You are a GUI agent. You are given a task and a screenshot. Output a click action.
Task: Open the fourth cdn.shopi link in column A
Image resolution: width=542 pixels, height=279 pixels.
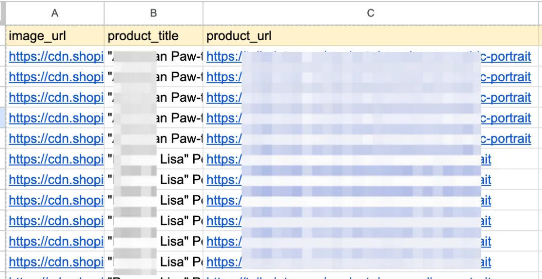point(56,118)
